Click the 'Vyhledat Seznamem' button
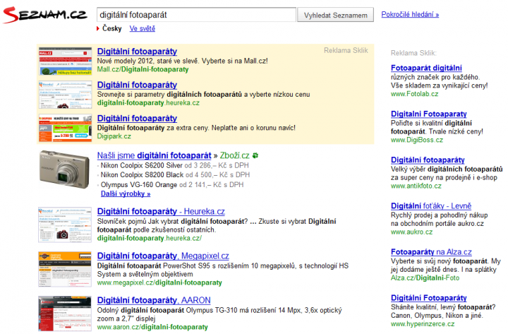The width and height of the screenshot is (508, 334). click(x=335, y=15)
